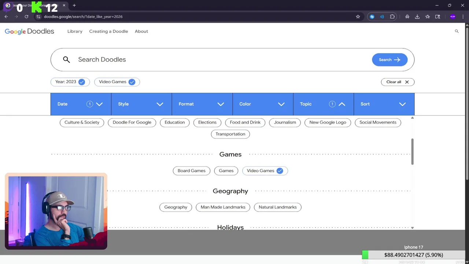This screenshot has width=469, height=264.
Task: Click Clear all filters button
Action: click(x=398, y=82)
